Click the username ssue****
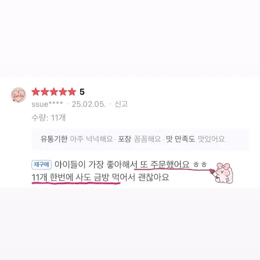Image resolution: width=260 pixels, height=260 pixels. pos(47,104)
